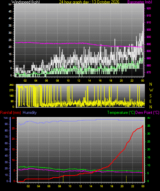Click the yellow dotted marker near hour 21
This screenshot has width=160, height=191.
click(x=126, y=179)
